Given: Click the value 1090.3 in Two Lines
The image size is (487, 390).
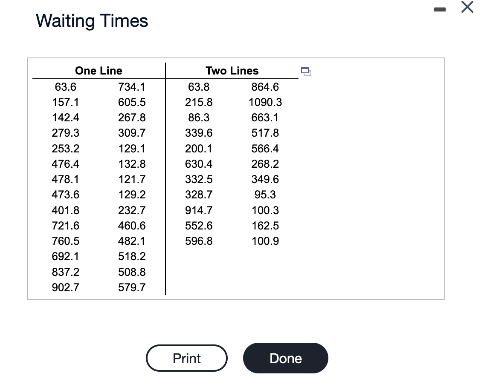Looking at the screenshot, I should pyautogui.click(x=265, y=102).
